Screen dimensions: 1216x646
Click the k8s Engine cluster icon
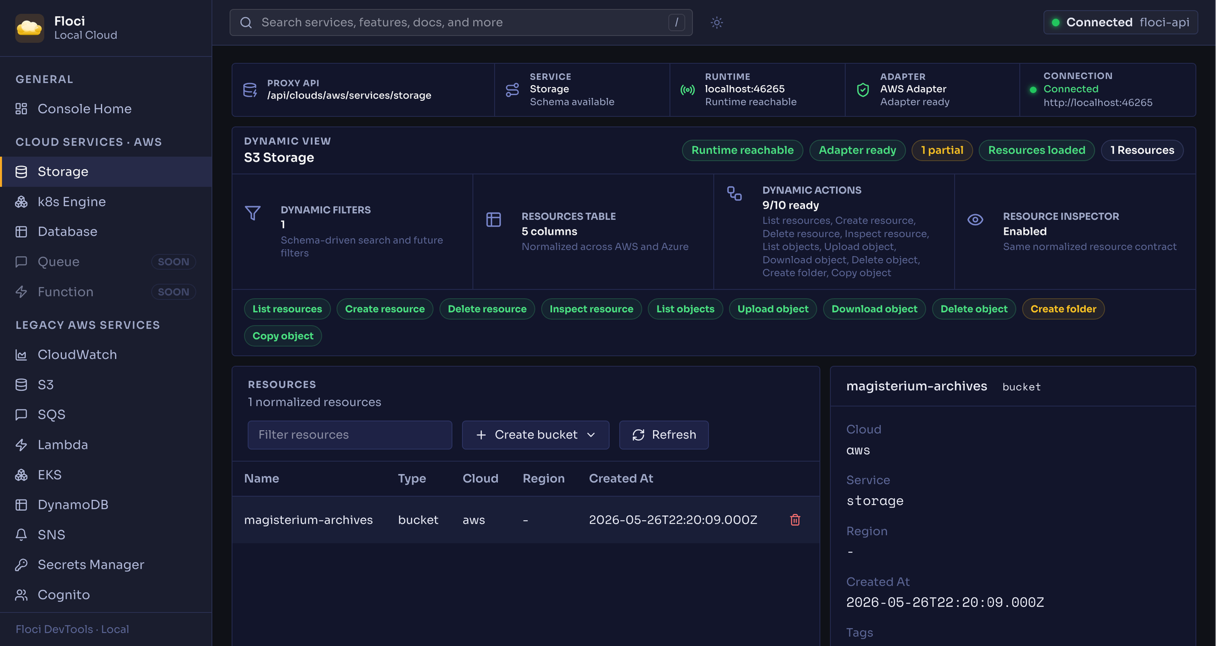(x=21, y=201)
